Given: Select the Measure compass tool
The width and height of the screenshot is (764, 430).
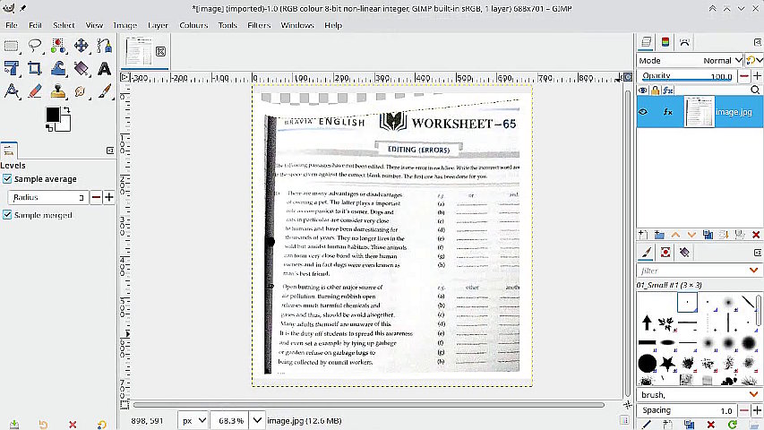Looking at the screenshot, I should pyautogui.click(x=12, y=91).
